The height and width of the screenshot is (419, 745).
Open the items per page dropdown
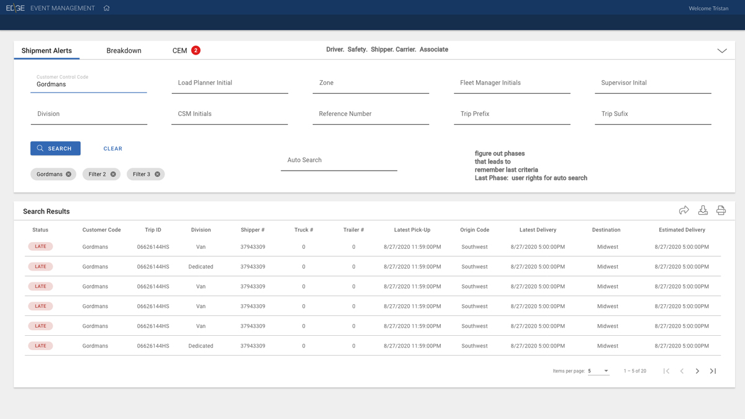click(x=598, y=371)
